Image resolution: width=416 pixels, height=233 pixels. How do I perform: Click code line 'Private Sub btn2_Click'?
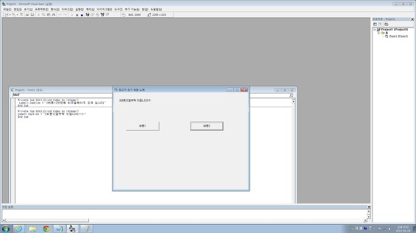[48, 111]
